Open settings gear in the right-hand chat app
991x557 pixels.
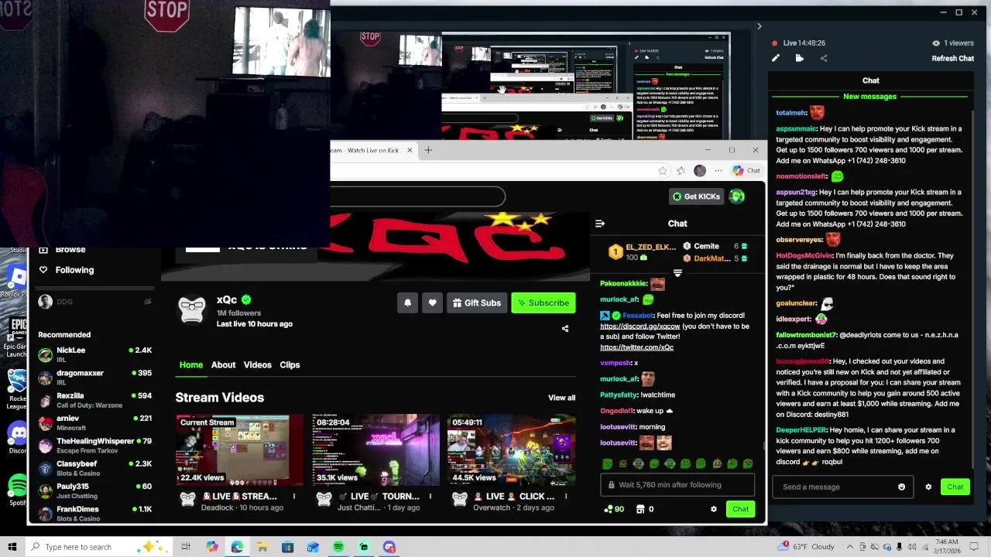click(x=928, y=487)
